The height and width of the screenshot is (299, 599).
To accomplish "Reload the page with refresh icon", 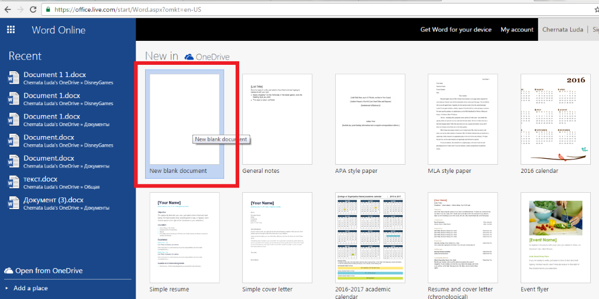I will (33, 9).
